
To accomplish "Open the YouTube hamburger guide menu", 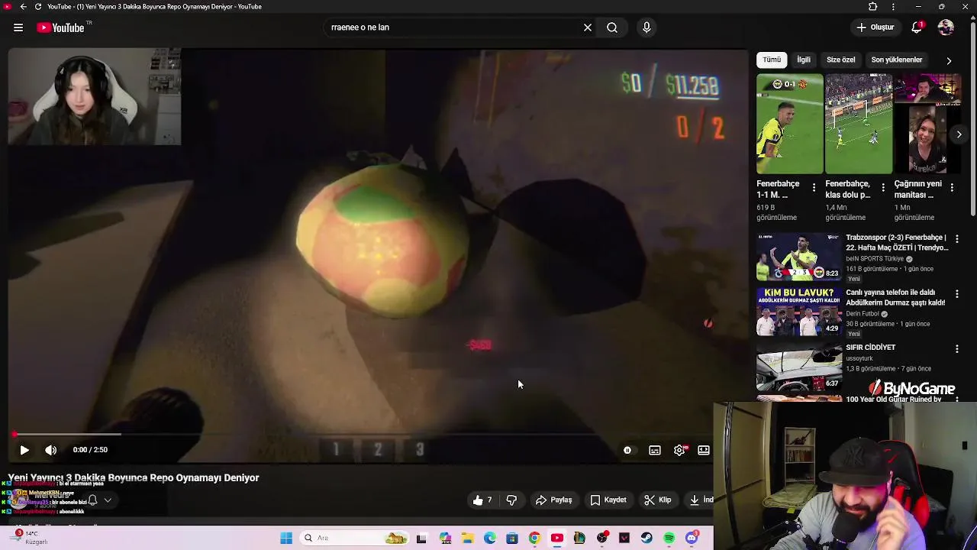I will coord(18,27).
